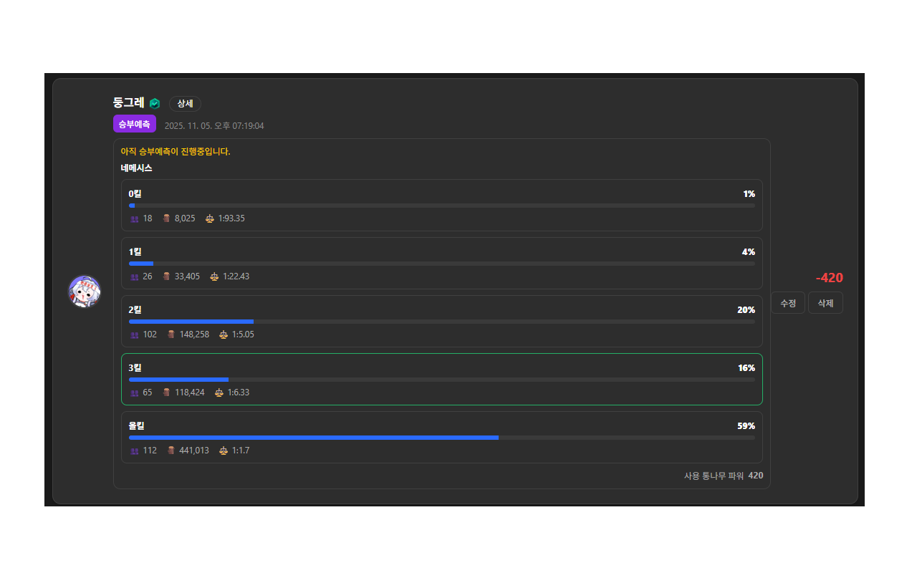Select the 1킬 option label
Image resolution: width=917 pixels, height=573 pixels.
tap(135, 251)
